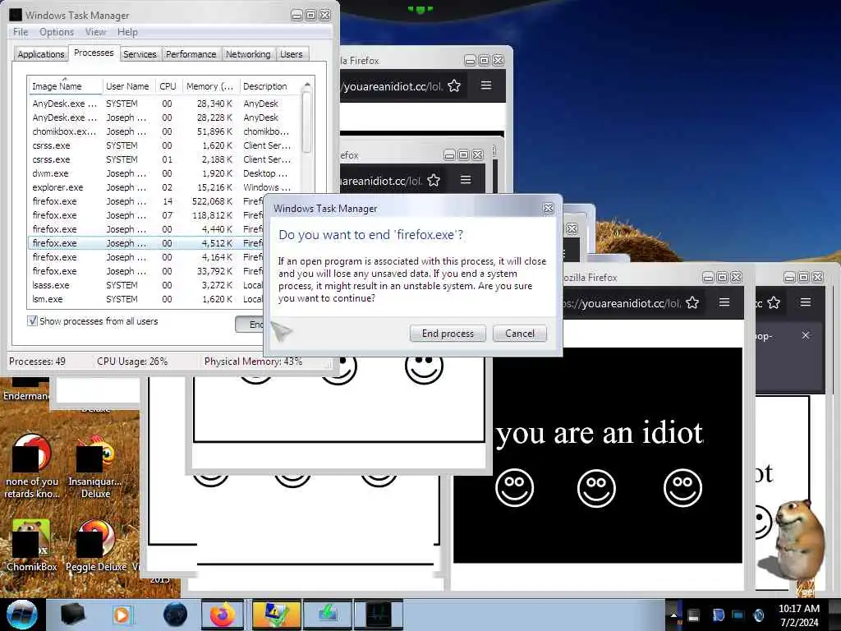Image resolution: width=841 pixels, height=631 pixels.
Task: Click the Action Center flag in the system tray
Action: click(718, 615)
